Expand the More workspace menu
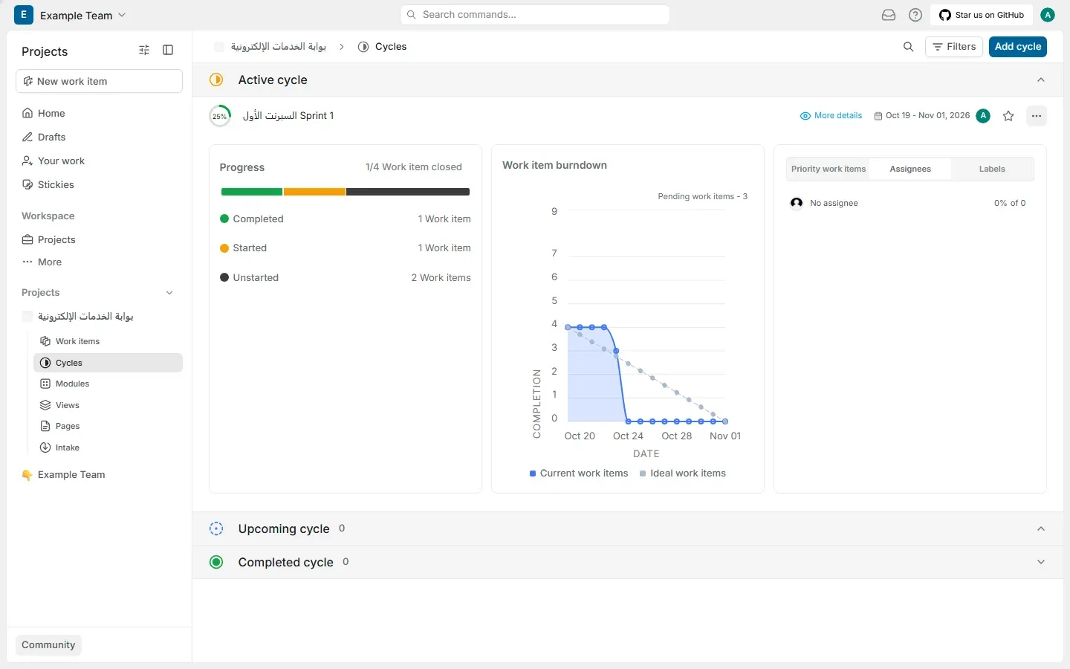Image resolution: width=1070 pixels, height=669 pixels. click(99, 262)
